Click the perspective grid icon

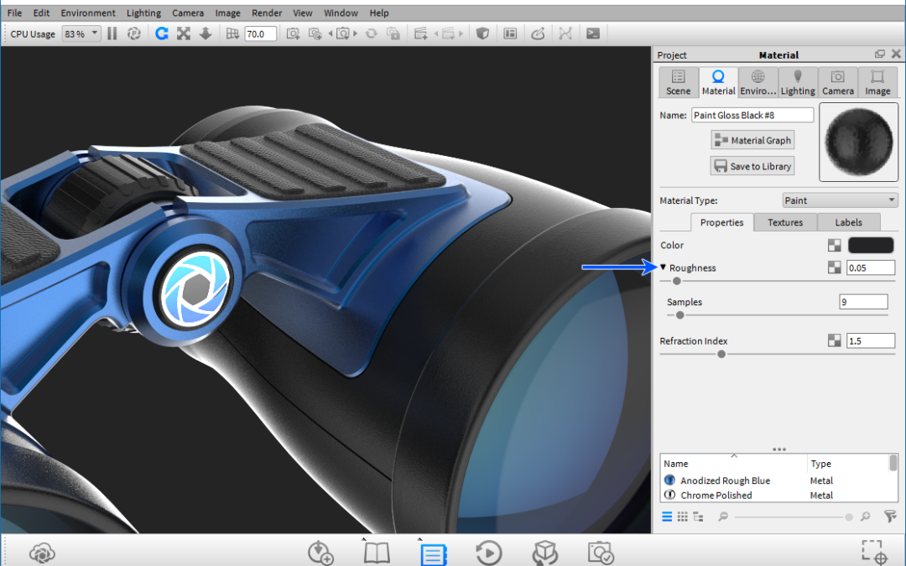click(232, 34)
